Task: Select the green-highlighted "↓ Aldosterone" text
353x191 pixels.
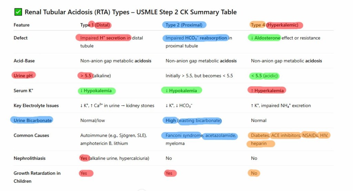Action: (x=265, y=38)
